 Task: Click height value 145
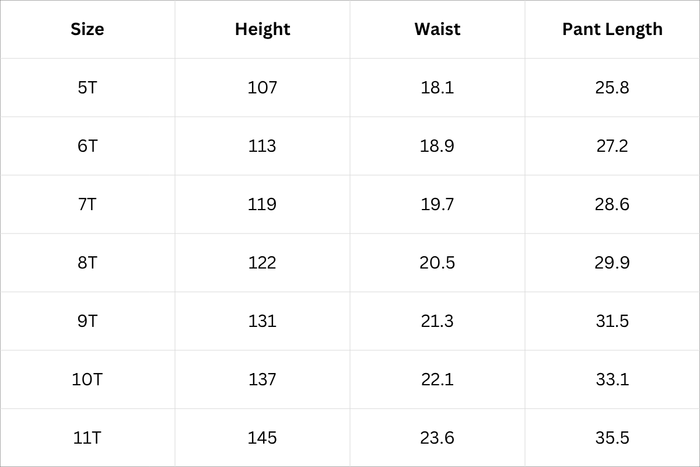click(x=262, y=438)
